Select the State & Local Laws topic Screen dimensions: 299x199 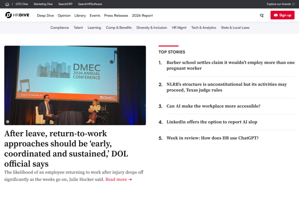(235, 28)
